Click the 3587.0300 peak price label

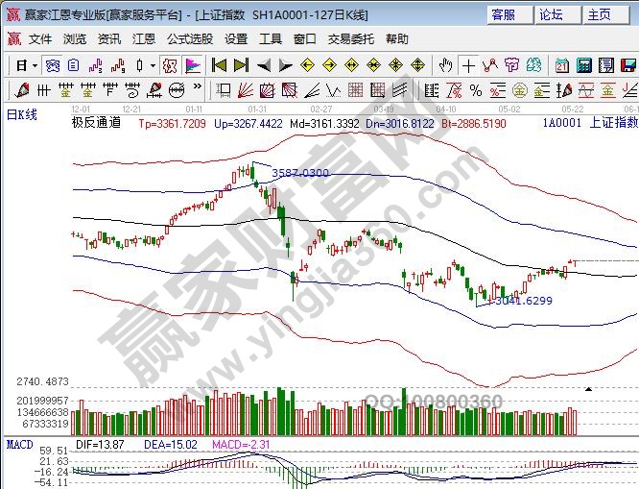pyautogui.click(x=300, y=173)
